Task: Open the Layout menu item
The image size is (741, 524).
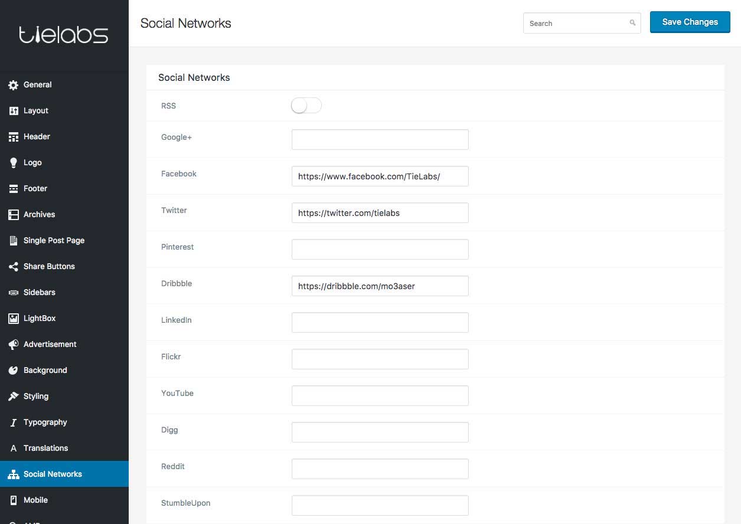Action: coord(64,111)
